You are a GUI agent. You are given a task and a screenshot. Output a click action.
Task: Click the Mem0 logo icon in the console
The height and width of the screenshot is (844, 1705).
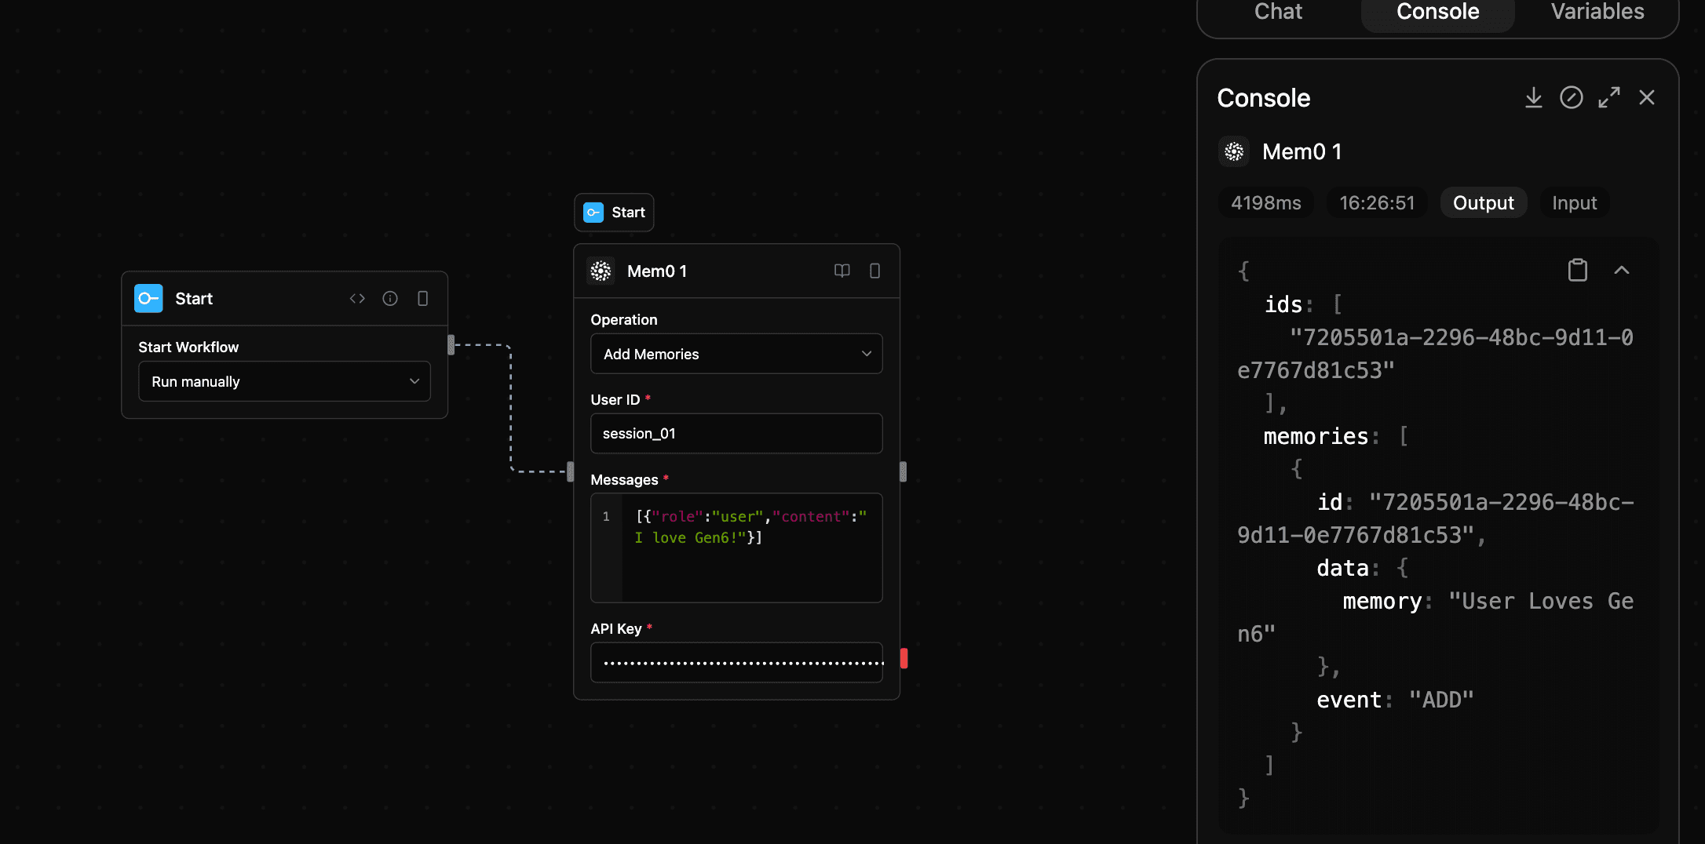point(1234,151)
